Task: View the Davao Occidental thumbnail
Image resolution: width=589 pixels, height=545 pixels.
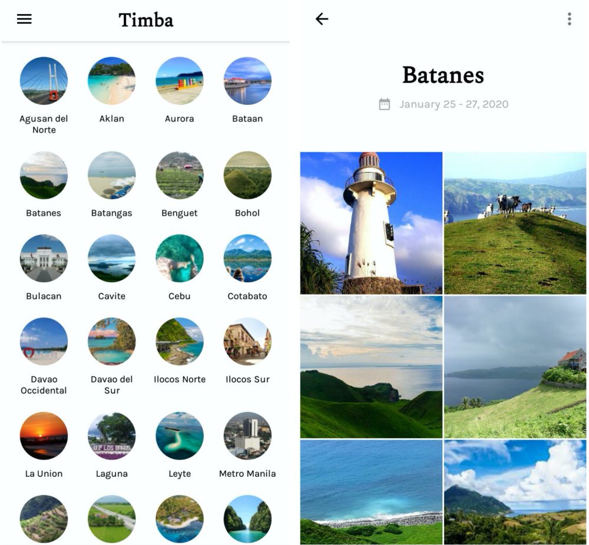Action: tap(44, 341)
